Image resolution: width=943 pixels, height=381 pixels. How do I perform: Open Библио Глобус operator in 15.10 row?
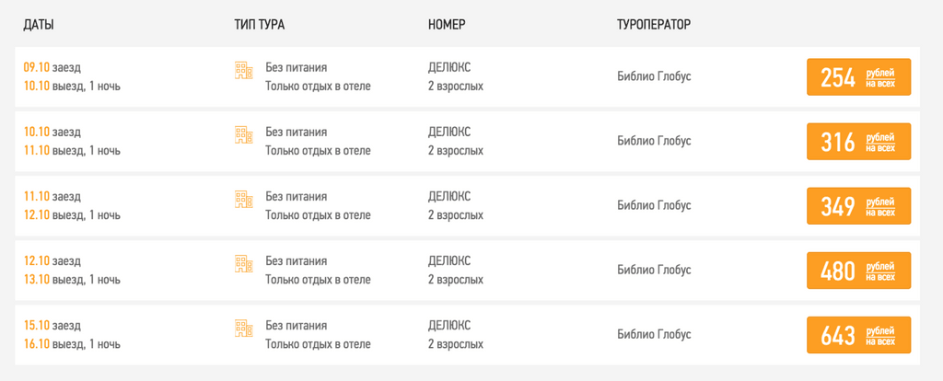(655, 335)
